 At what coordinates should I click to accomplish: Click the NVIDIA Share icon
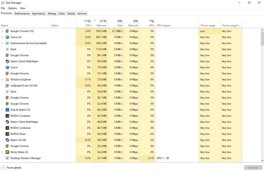click(7, 134)
